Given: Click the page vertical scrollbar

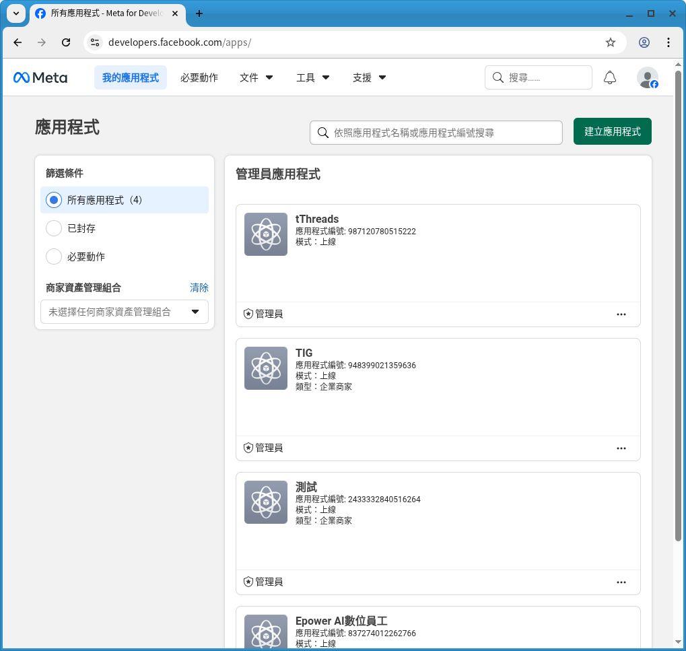Looking at the screenshot, I should click(678, 306).
